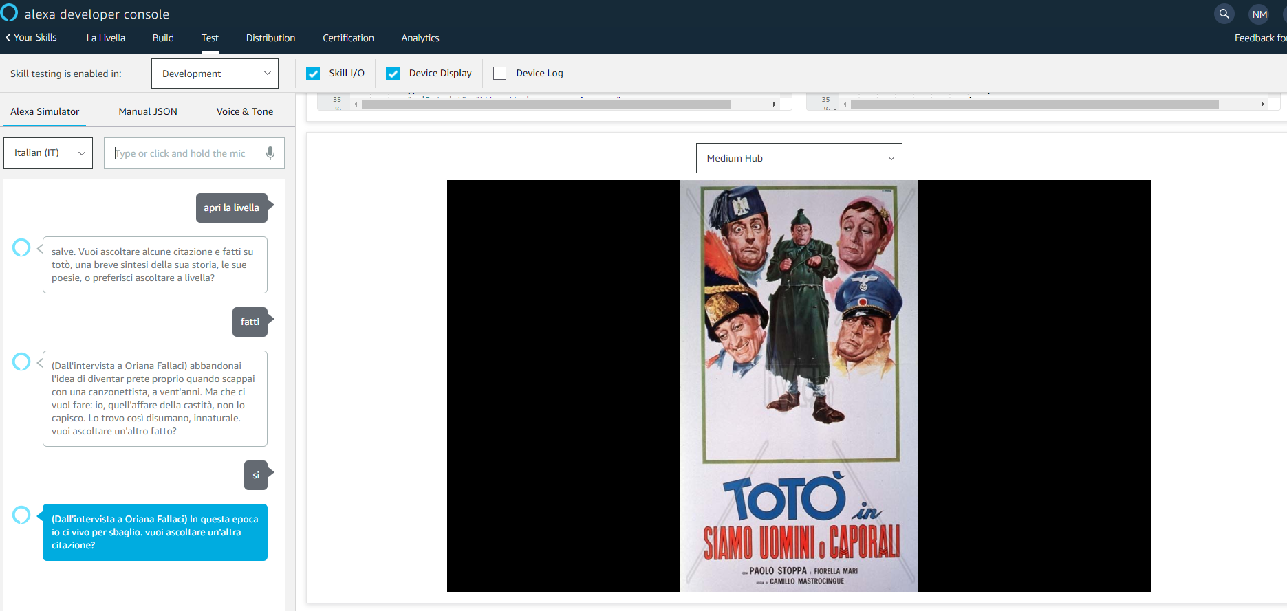Switch to Alexa Simulator tab
Viewport: 1287px width, 611px height.
(x=45, y=111)
